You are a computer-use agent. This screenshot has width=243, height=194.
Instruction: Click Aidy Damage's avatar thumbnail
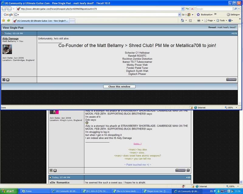(x=7, y=49)
